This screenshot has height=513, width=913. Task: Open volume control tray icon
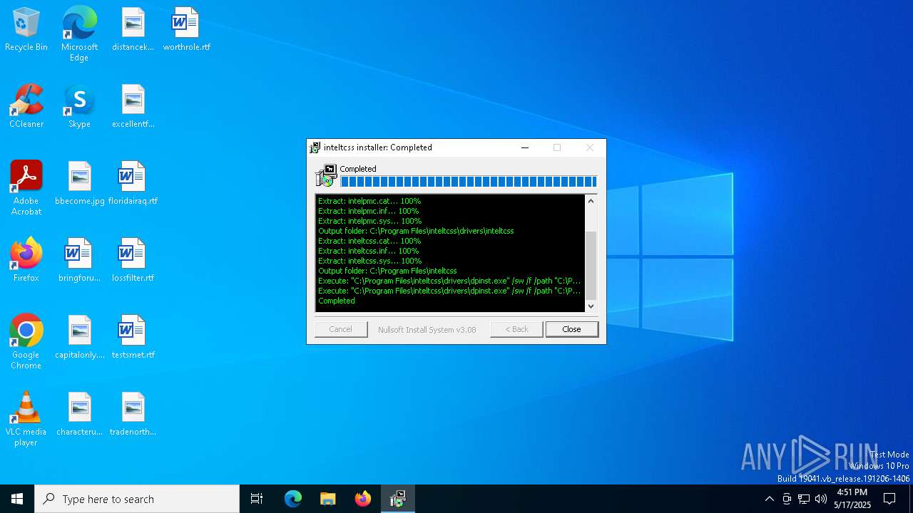click(x=821, y=499)
